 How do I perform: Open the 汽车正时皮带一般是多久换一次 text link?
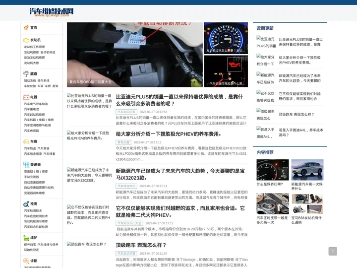272,220
